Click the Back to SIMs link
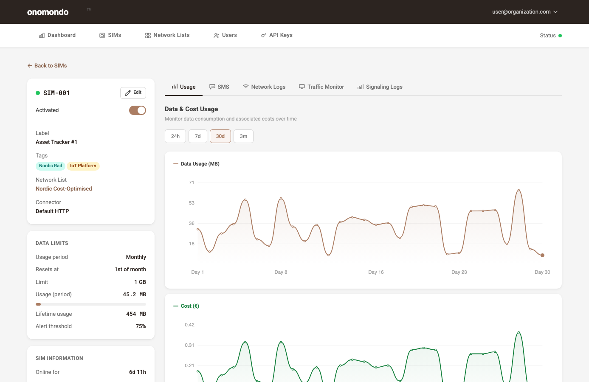589x382 pixels. pyautogui.click(x=47, y=66)
